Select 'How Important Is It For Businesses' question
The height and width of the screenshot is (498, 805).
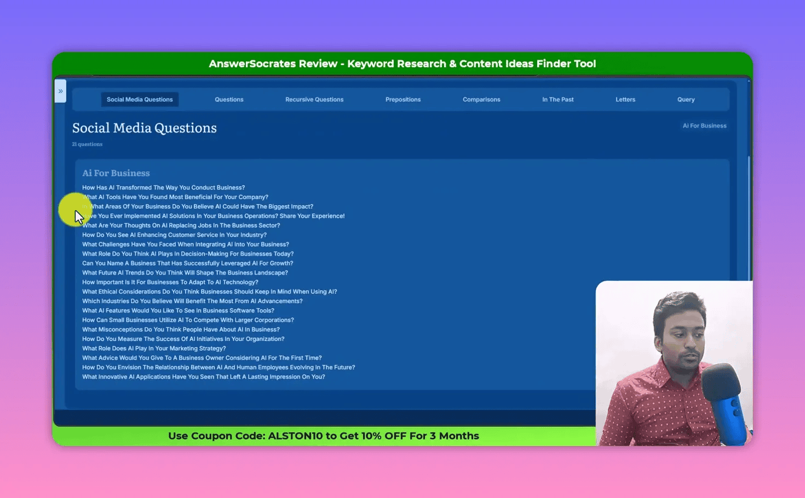(x=170, y=282)
